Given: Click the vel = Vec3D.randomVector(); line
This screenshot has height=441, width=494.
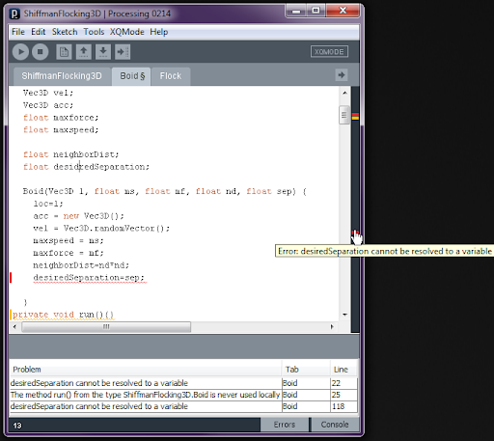Looking at the screenshot, I should click(x=101, y=229).
